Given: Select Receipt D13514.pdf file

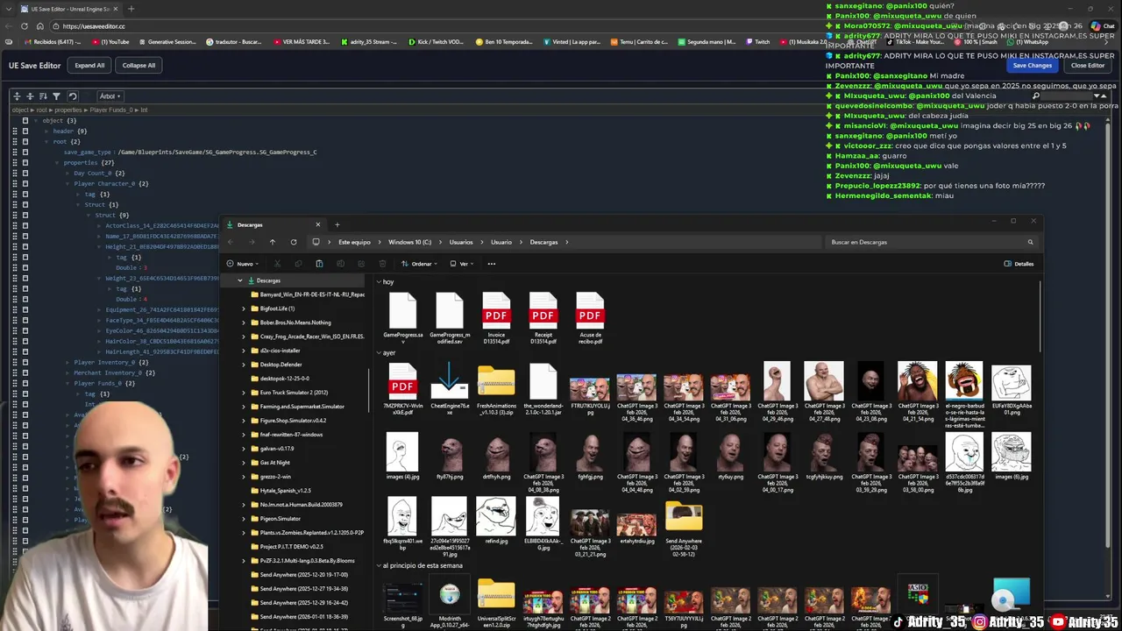Looking at the screenshot, I should pos(543,318).
